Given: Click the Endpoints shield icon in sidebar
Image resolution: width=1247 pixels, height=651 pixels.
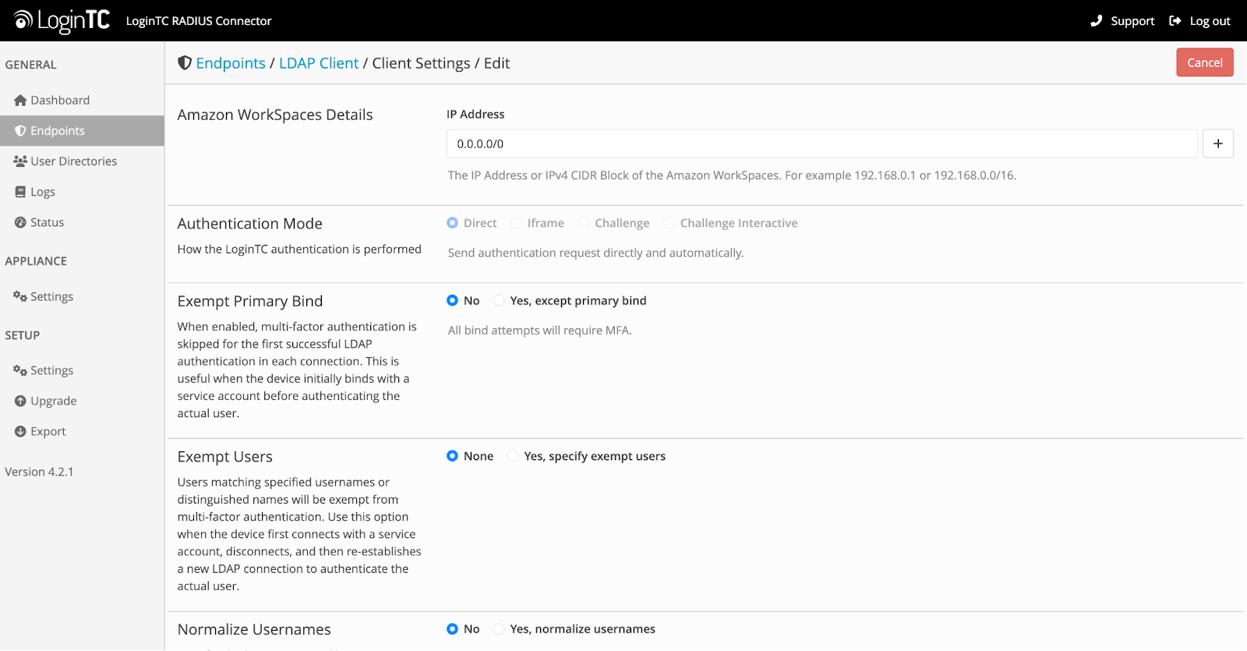Looking at the screenshot, I should (20, 130).
